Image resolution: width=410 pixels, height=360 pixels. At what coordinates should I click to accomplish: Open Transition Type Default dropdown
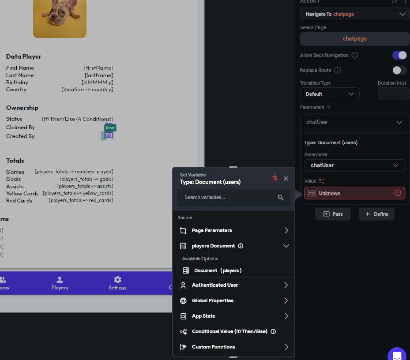point(330,94)
